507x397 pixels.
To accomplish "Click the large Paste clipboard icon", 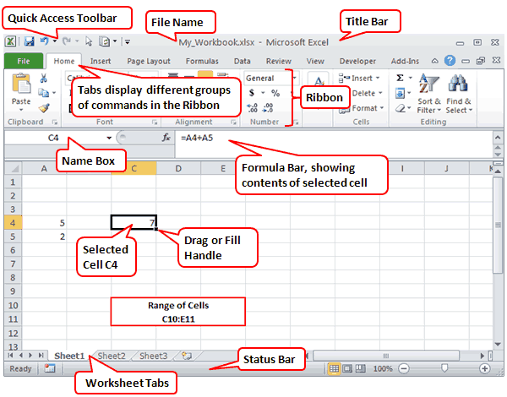I will click(21, 83).
